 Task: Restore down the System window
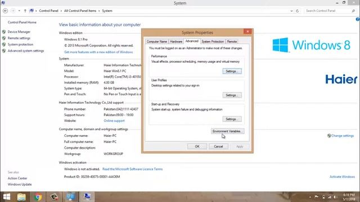pos(344,3)
